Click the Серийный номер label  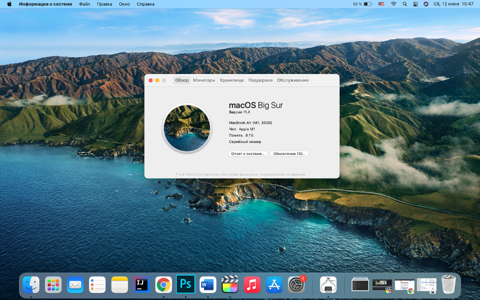tap(245, 142)
